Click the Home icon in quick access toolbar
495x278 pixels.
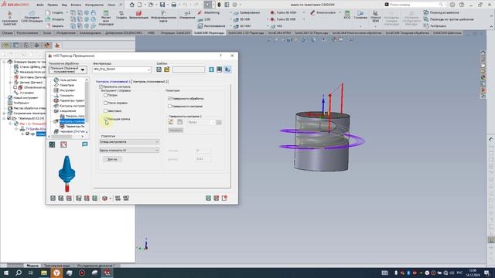(132, 5)
